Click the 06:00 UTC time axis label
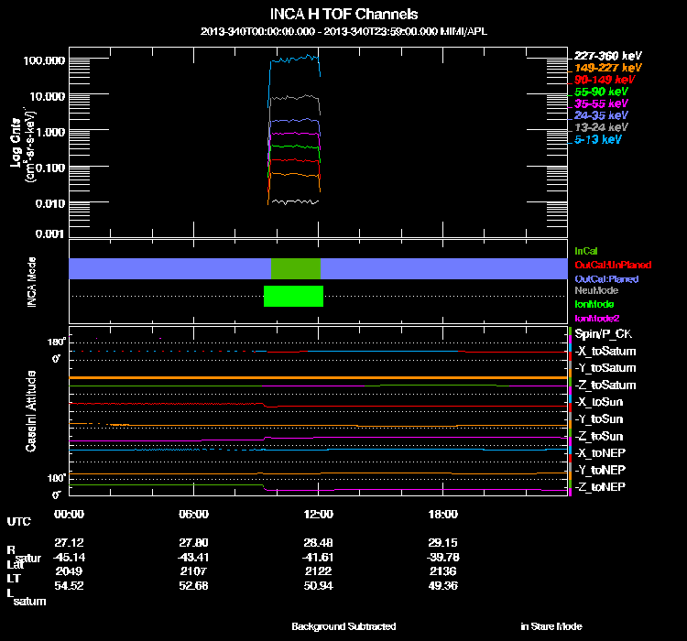 coord(194,514)
